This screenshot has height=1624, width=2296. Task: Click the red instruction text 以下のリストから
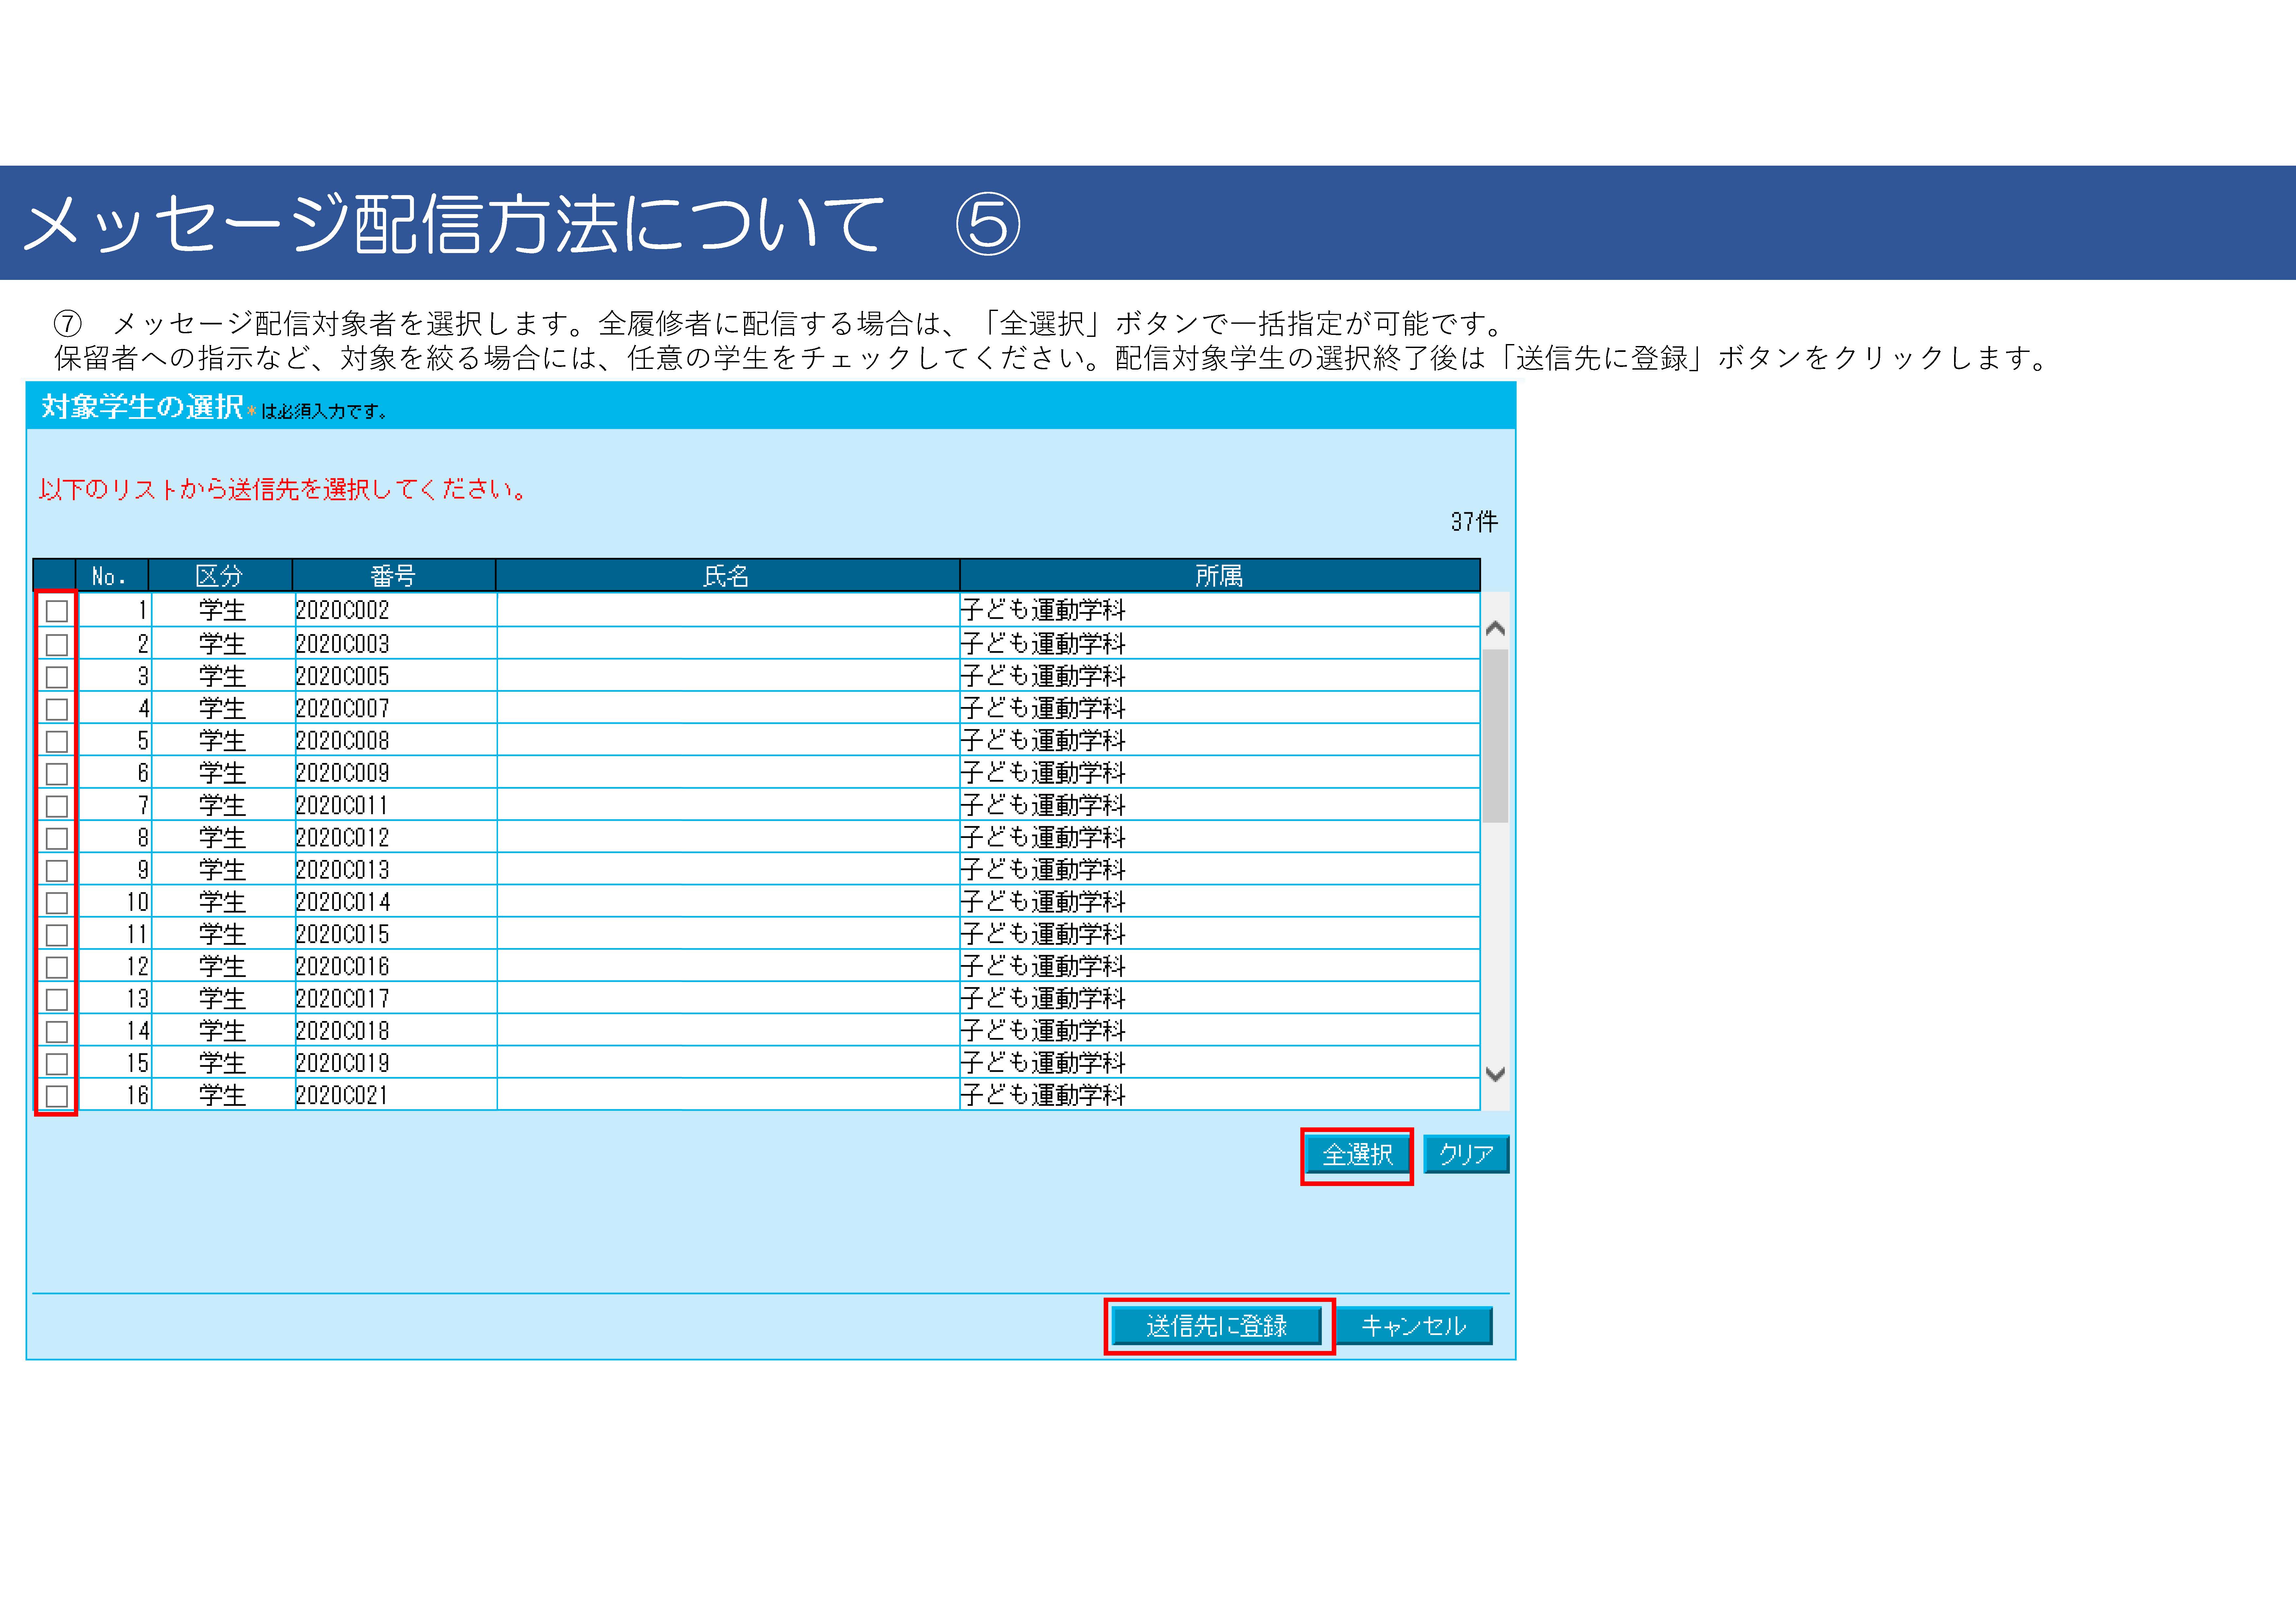click(x=283, y=489)
